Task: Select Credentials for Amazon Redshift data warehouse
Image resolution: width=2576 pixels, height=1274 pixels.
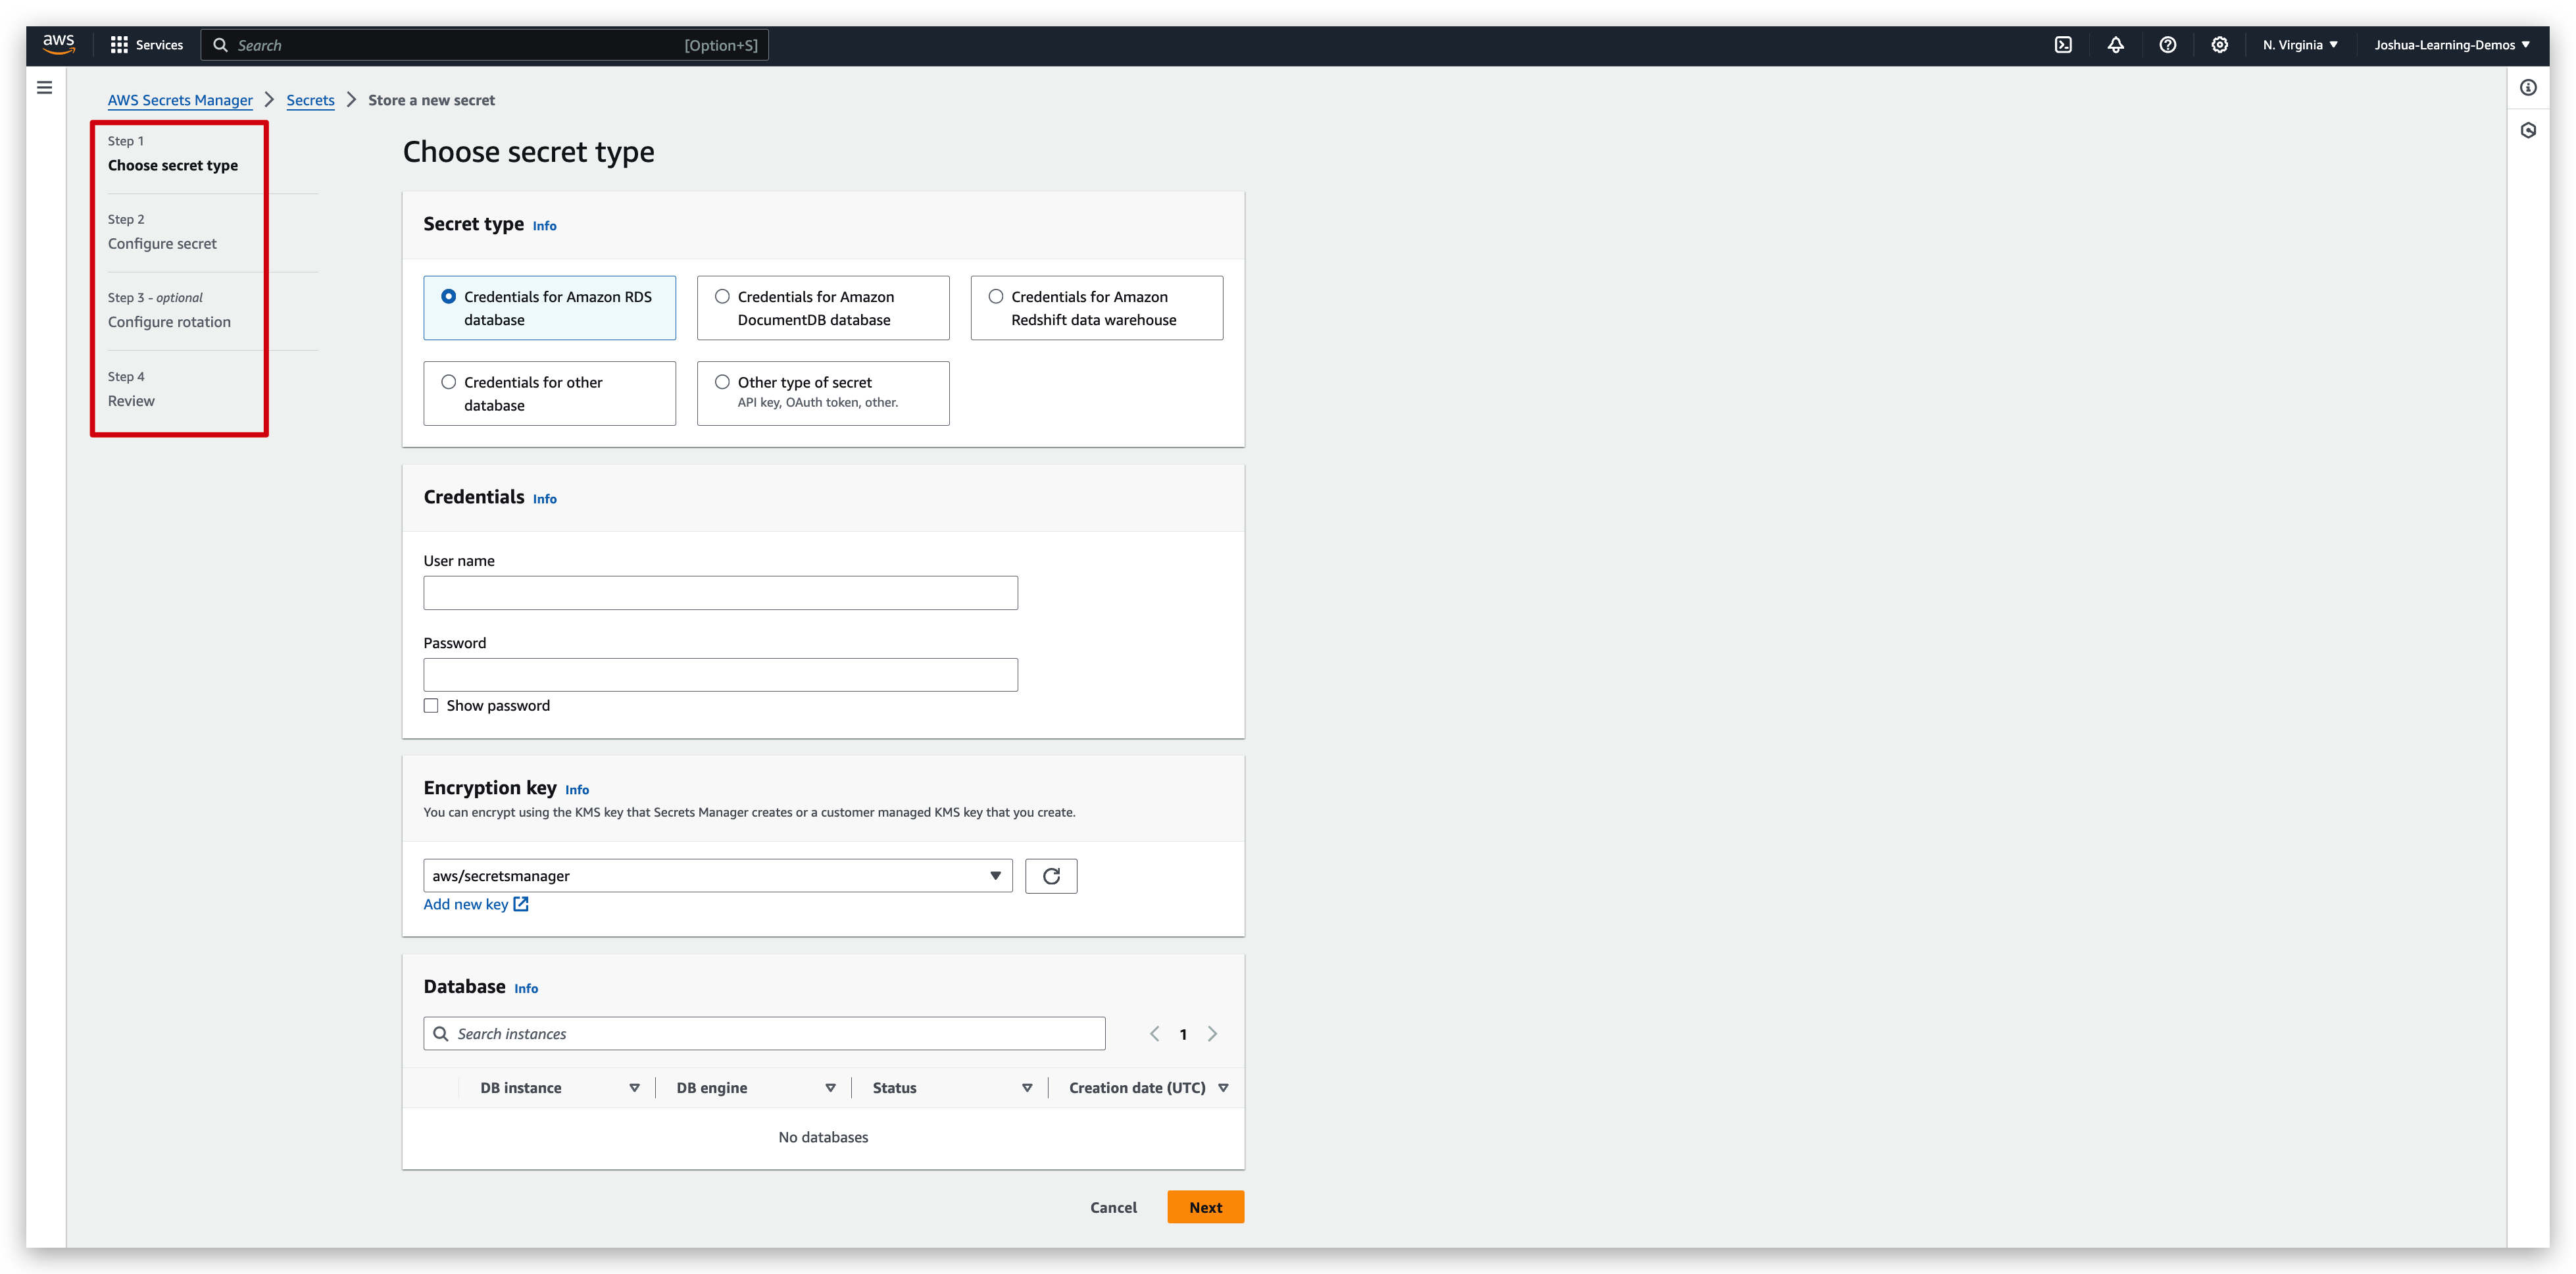Action: 995,296
